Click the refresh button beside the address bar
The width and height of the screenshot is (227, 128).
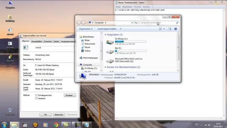click(136, 23)
